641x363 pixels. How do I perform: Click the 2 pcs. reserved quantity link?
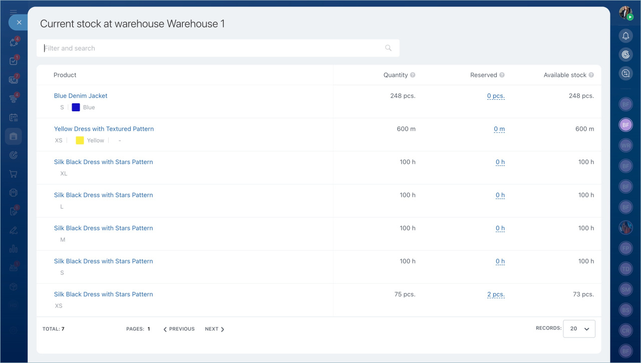(x=495, y=295)
